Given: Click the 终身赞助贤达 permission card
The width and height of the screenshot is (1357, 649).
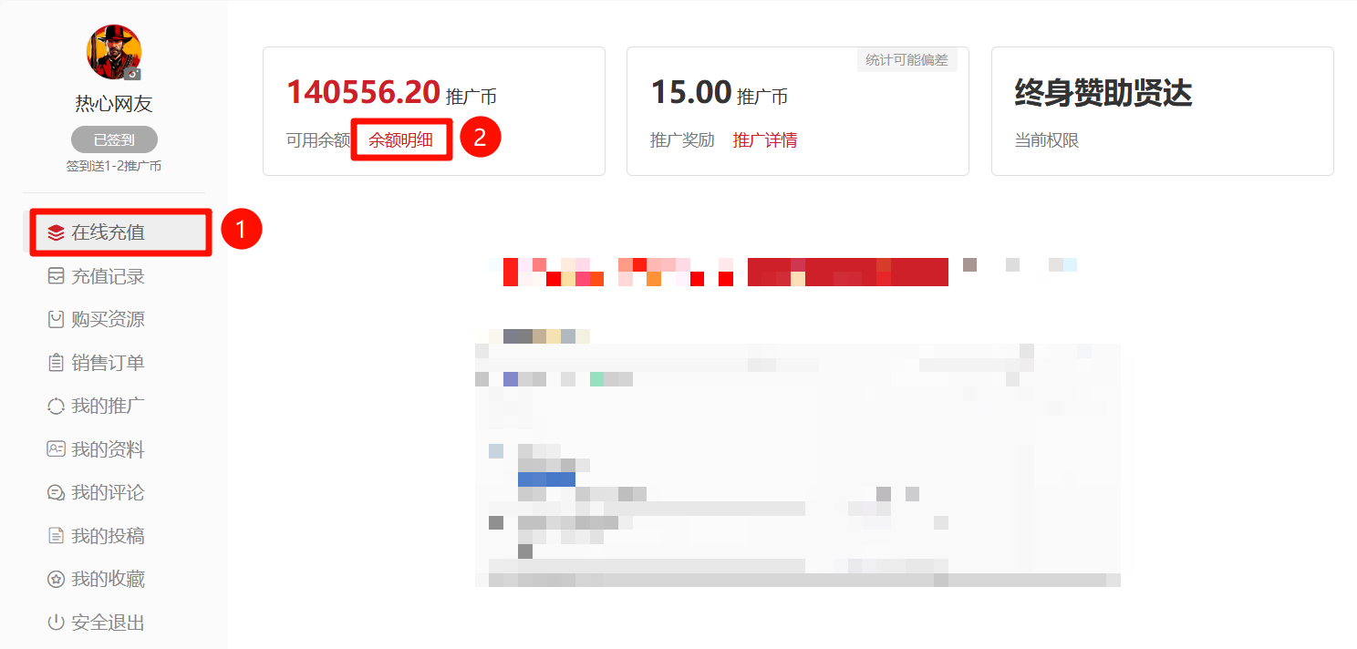Looking at the screenshot, I should pyautogui.click(x=1163, y=111).
